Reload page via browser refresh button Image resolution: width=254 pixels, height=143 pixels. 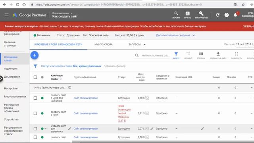17,4
